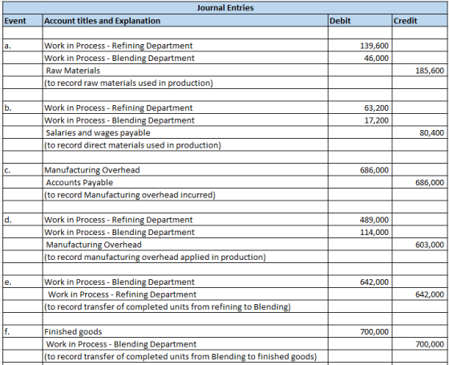Select Refining Department account in event b
449x365 pixels.
[x=185, y=107]
